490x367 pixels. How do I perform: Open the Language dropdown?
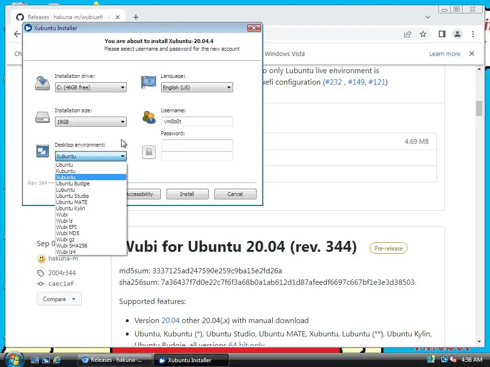point(197,87)
